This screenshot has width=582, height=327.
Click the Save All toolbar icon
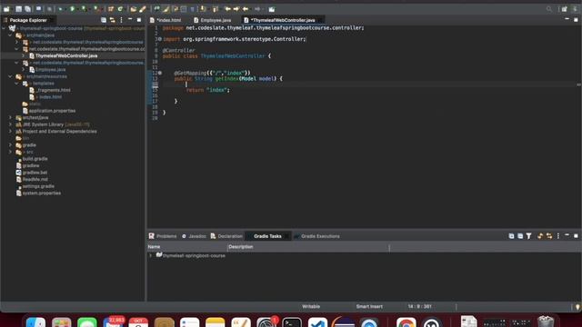pyautogui.click(x=27, y=9)
